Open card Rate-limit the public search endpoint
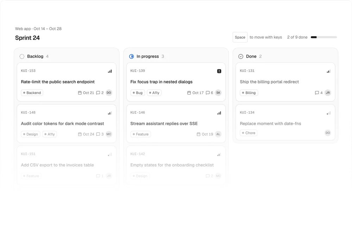 (67, 82)
